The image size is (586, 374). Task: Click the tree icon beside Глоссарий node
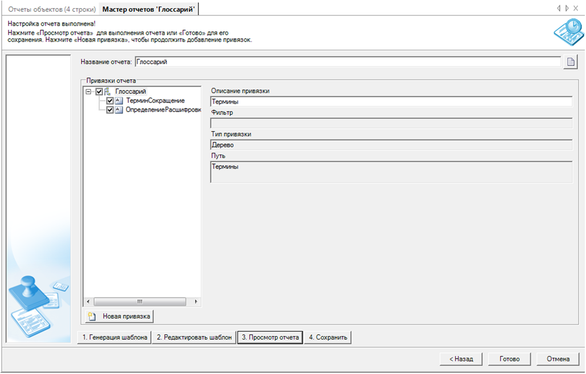[x=107, y=92]
